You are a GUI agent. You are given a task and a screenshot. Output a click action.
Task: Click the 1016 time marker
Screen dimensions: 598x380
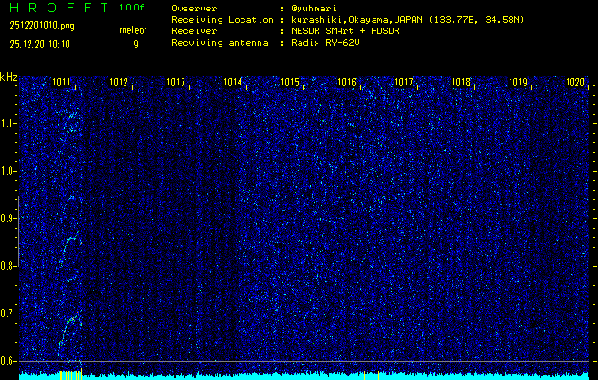coord(347,82)
